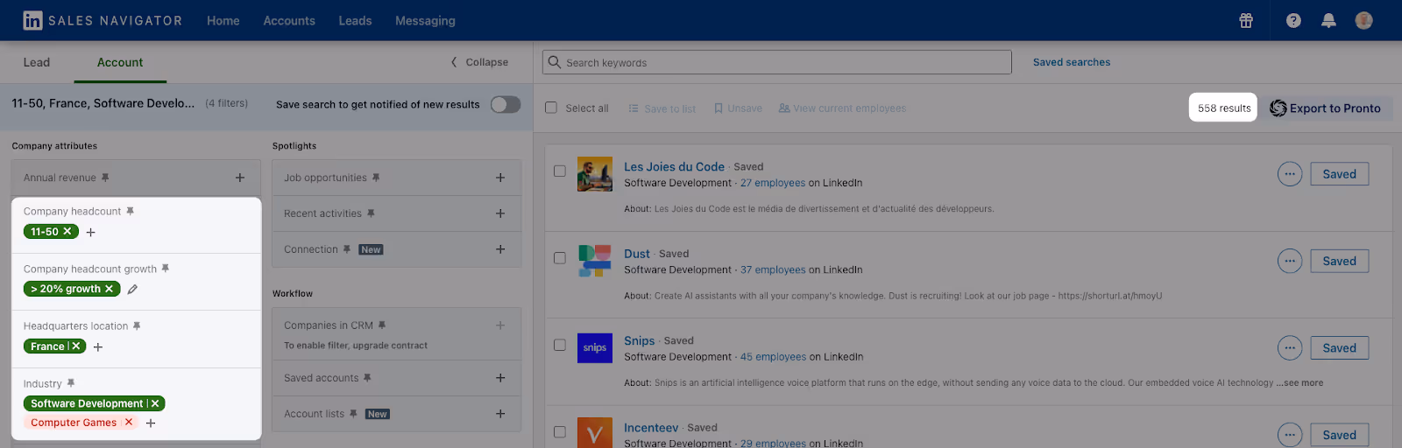1402x448 pixels.
Task: Expand Snips description with see more
Action: pos(1300,382)
